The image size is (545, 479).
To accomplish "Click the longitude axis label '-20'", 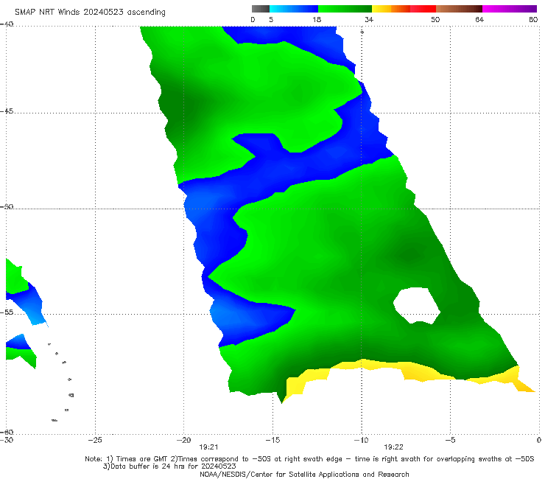I will pyautogui.click(x=183, y=440).
